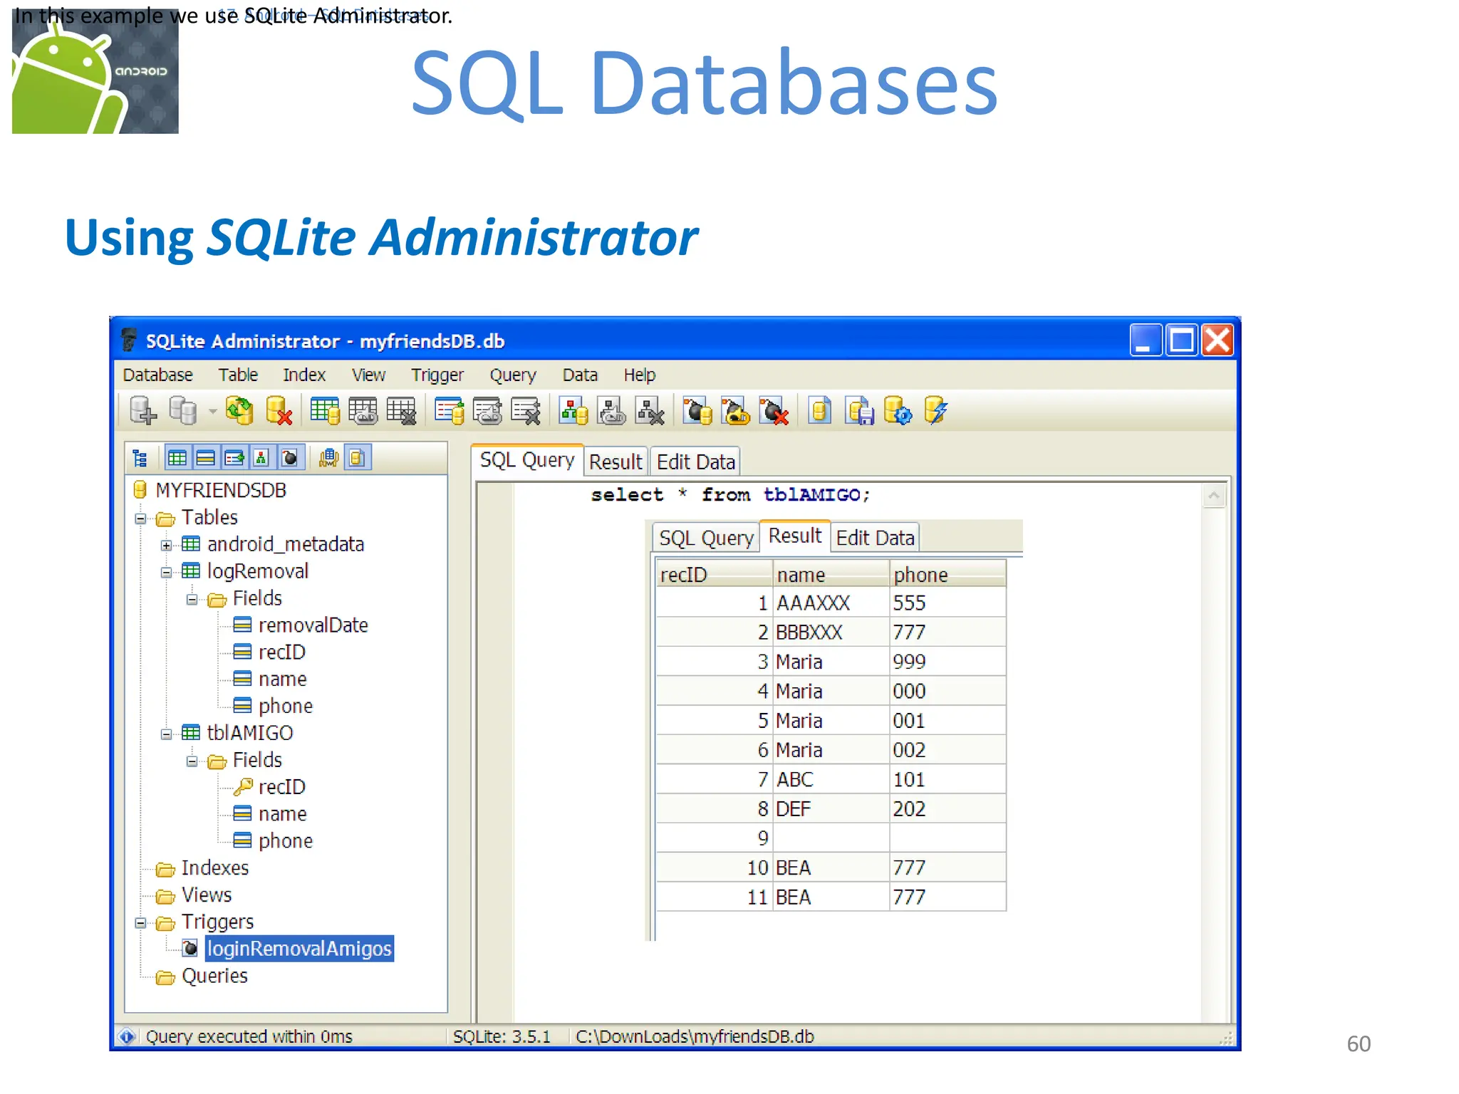The image size is (1459, 1094).
Task: Click the delete index toolbar icon
Action: point(526,411)
